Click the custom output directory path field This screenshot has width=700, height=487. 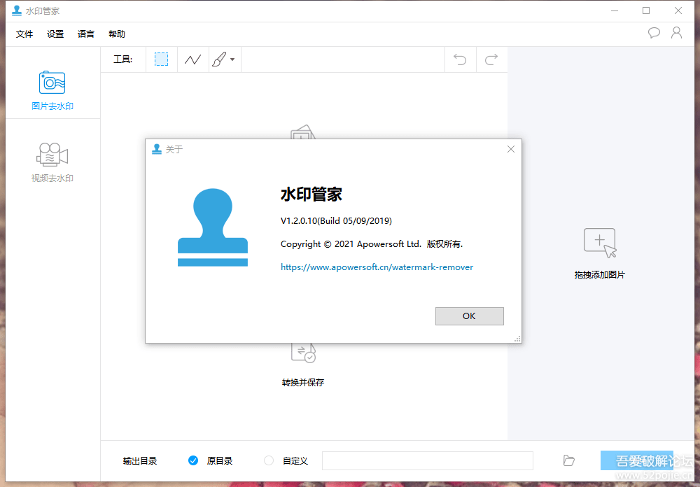pyautogui.click(x=428, y=460)
